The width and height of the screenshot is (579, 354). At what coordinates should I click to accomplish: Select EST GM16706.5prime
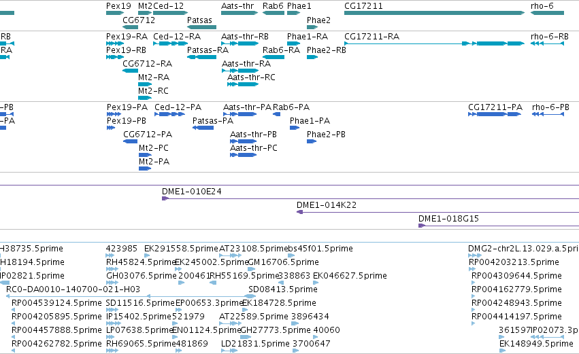[x=284, y=262]
